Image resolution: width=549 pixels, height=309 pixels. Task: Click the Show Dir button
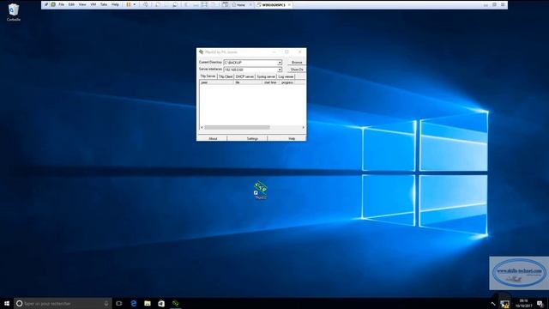[x=297, y=70]
